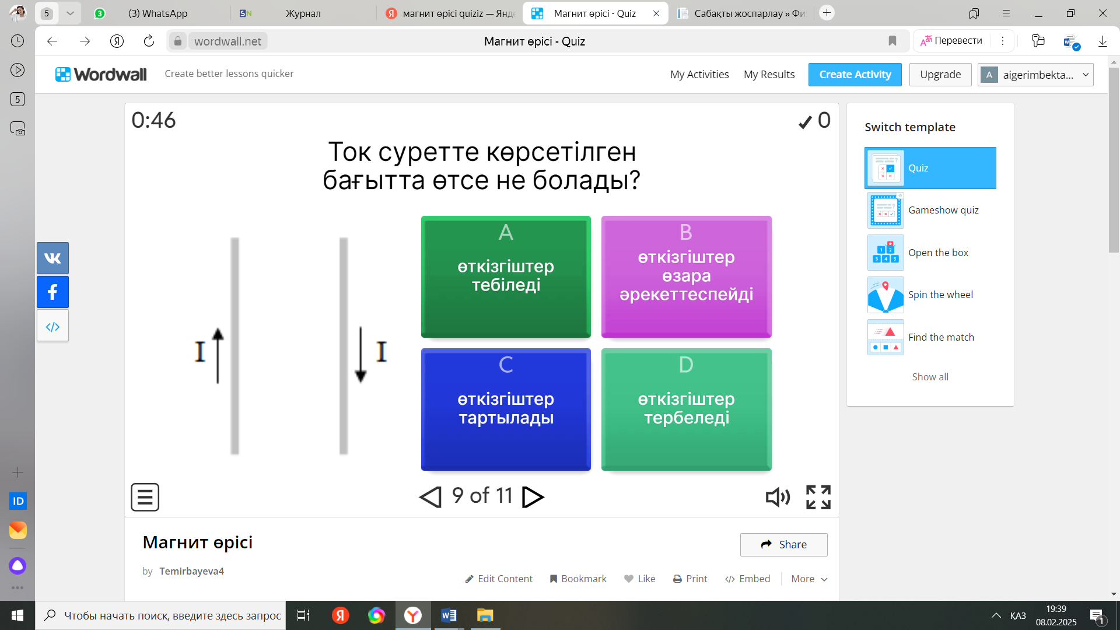The width and height of the screenshot is (1120, 630).
Task: Enter fullscreen mode for the quiz
Action: [x=818, y=497]
